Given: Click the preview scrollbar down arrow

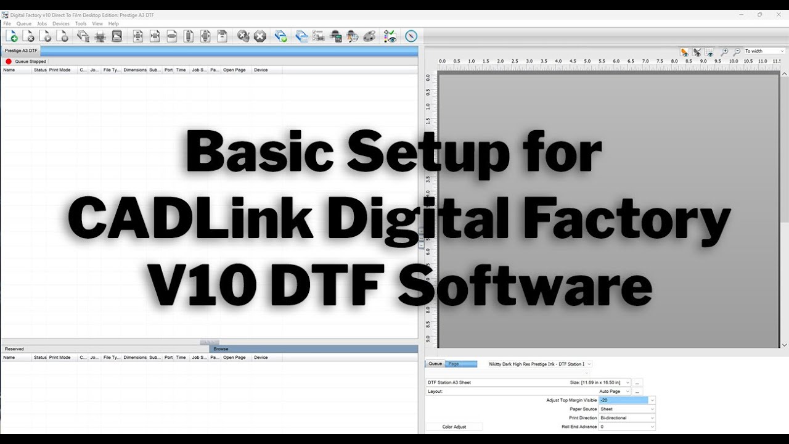Looking at the screenshot, I should [785, 345].
